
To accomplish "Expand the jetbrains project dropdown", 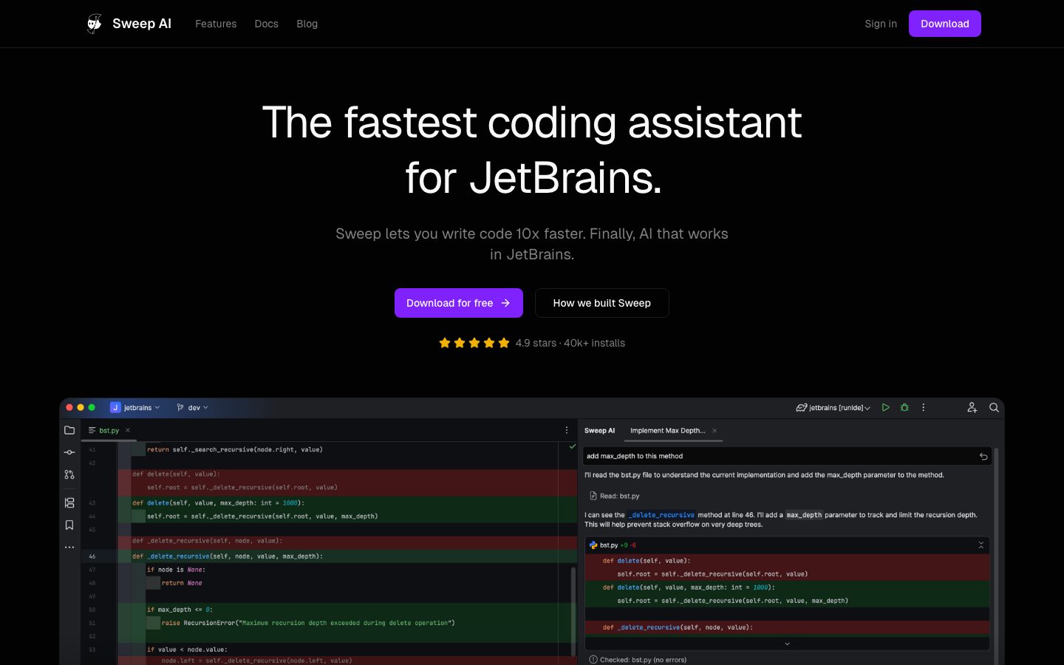I will pyautogui.click(x=135, y=408).
